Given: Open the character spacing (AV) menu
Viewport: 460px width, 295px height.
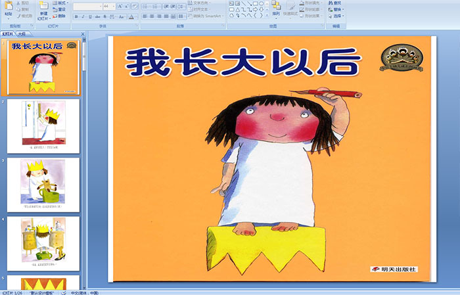Looking at the screenshot, I should pyautogui.click(x=112, y=16).
